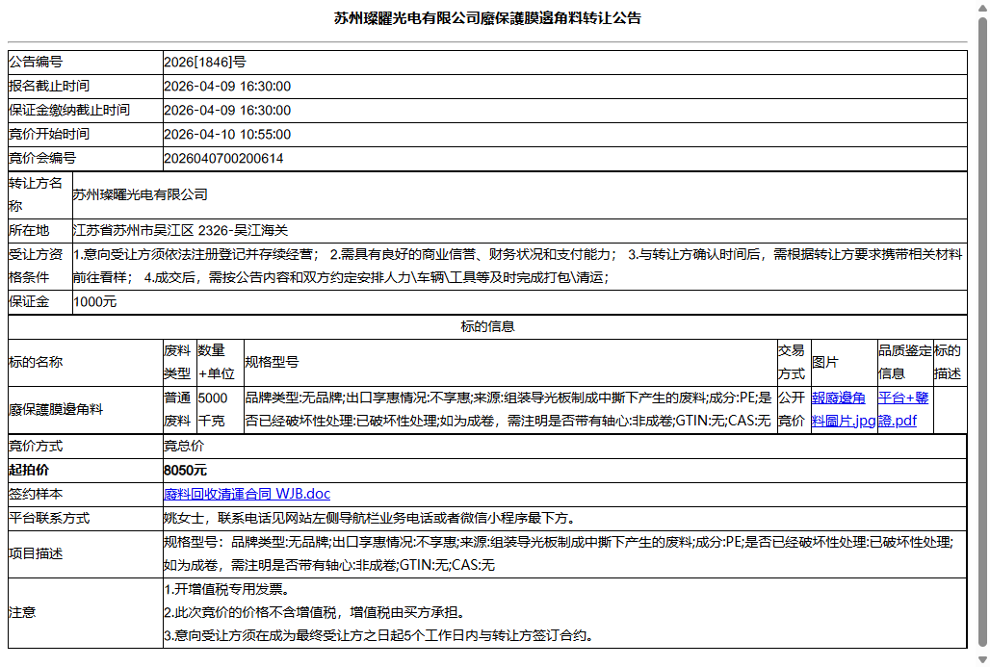Image resolution: width=990 pixels, height=667 pixels.
Task: Click the 平台联系方式 label cell
Action: coord(86,518)
